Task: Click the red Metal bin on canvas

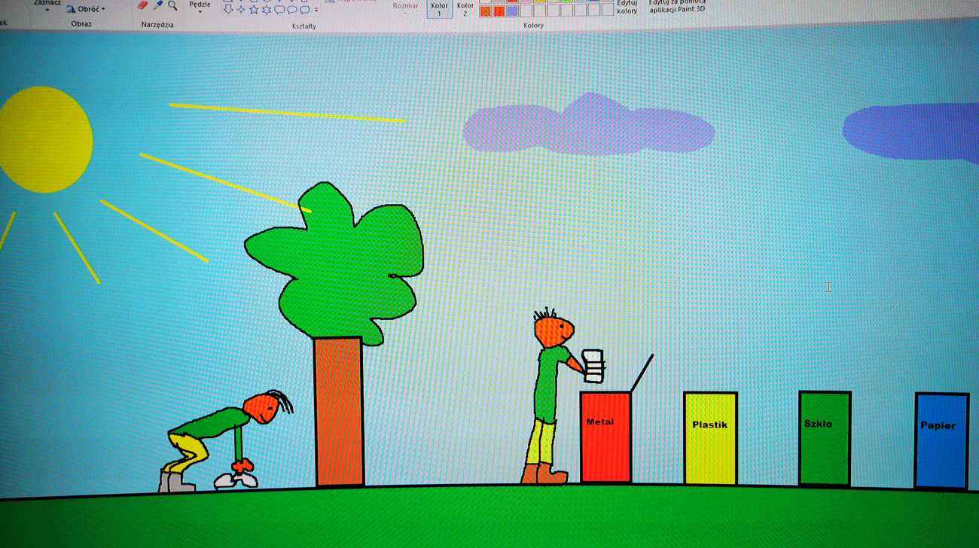Action: coord(605,437)
